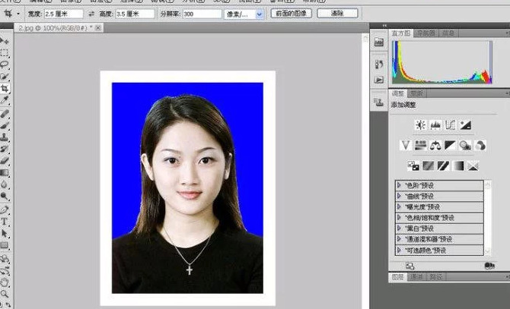Select the Zoom tool
This screenshot has height=309, width=510.
pos(5,294)
